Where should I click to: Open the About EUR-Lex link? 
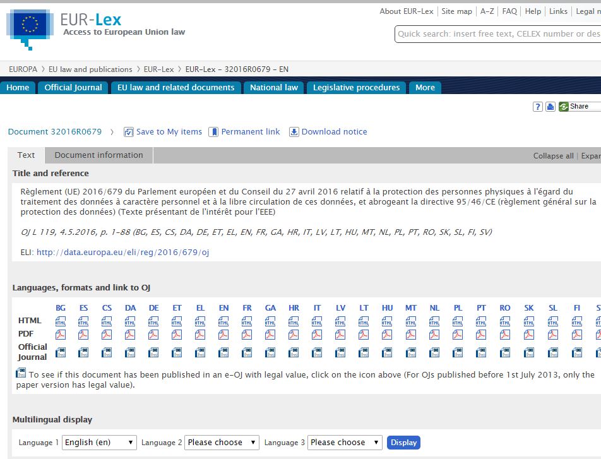point(407,11)
